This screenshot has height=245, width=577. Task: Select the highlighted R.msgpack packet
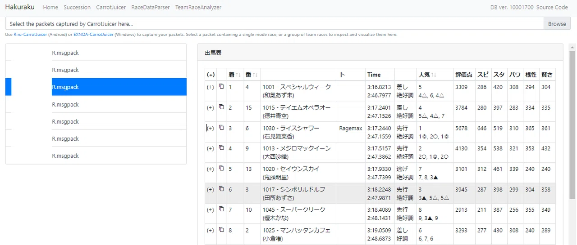tap(96, 87)
